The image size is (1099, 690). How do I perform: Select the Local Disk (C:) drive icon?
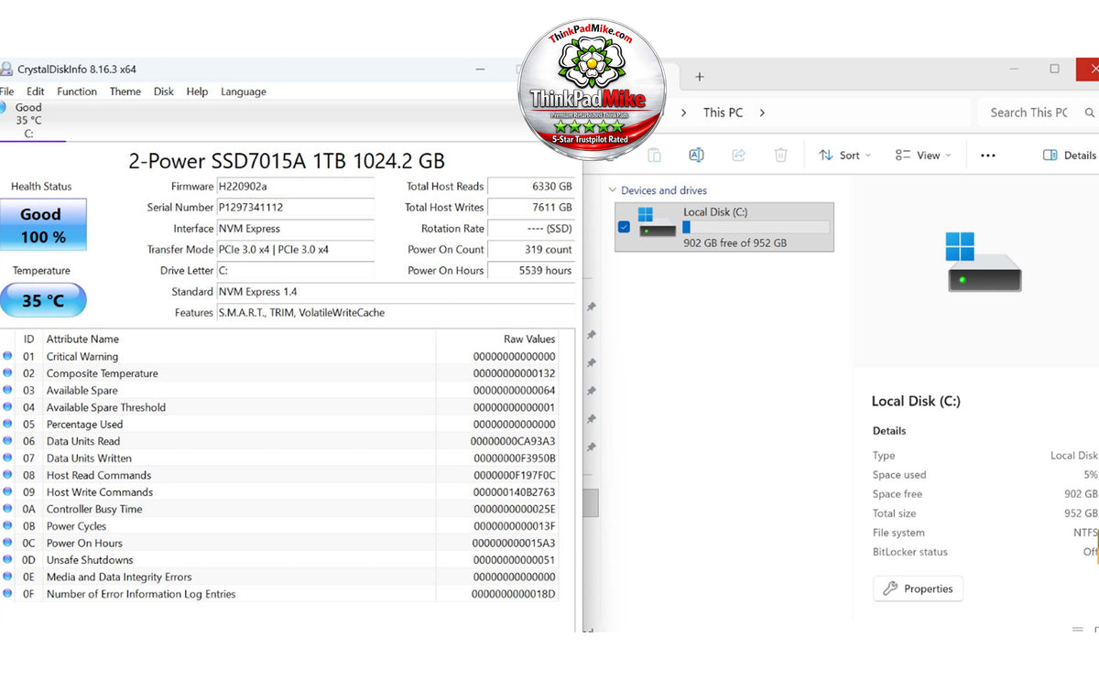tap(658, 223)
